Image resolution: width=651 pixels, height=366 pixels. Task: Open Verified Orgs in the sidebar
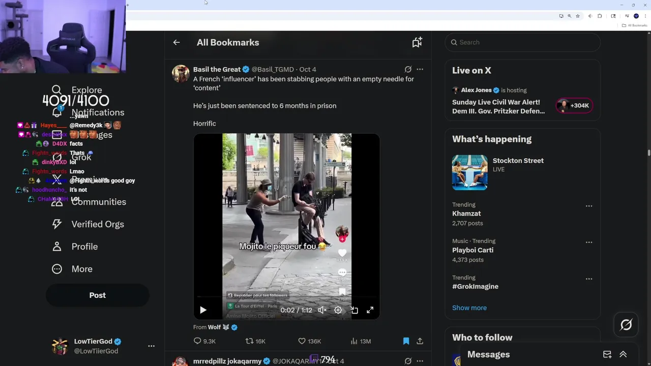[x=88, y=224]
